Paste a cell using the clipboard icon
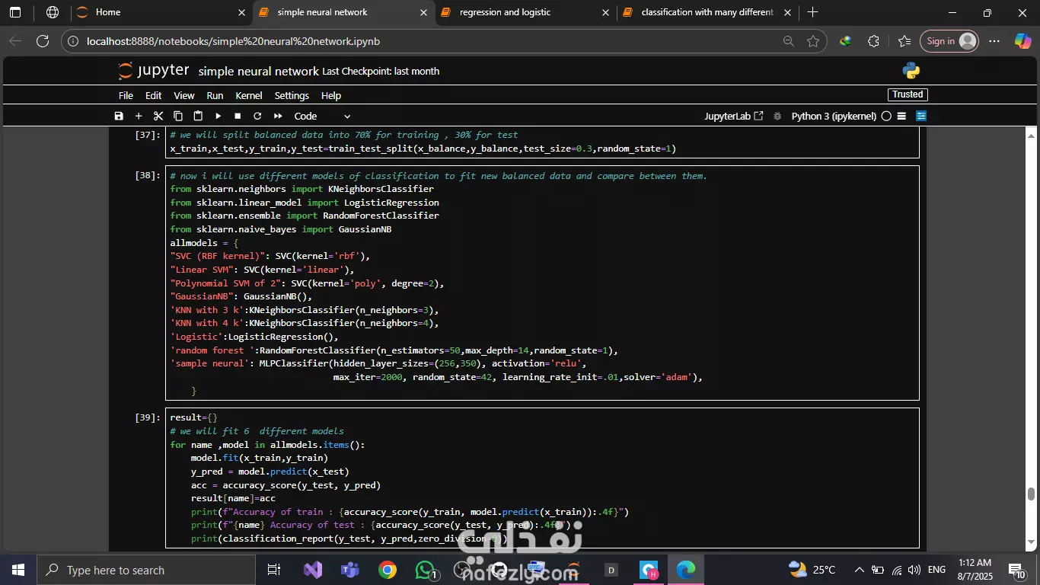 point(198,116)
